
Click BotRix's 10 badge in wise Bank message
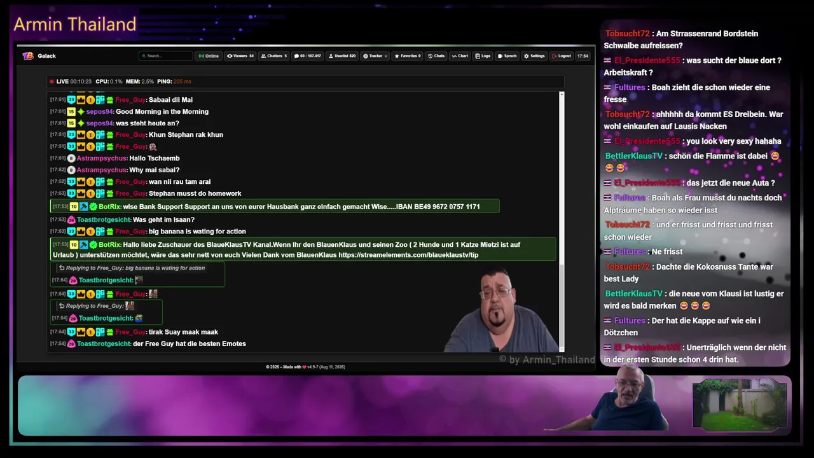tap(74, 207)
